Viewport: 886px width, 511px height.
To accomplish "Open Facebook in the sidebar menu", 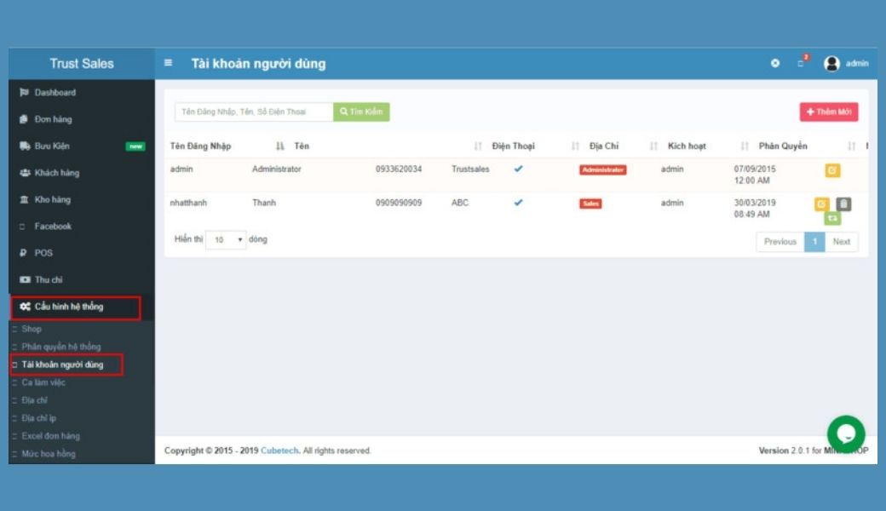I will tap(53, 227).
